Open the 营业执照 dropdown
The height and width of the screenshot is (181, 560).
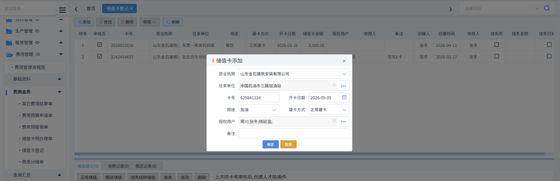pos(344,74)
